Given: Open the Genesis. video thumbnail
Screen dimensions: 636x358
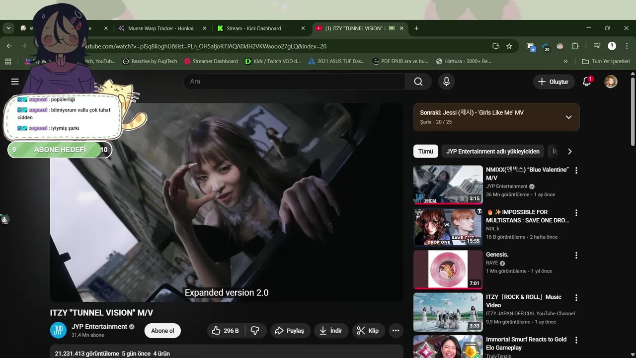Looking at the screenshot, I should tap(448, 269).
